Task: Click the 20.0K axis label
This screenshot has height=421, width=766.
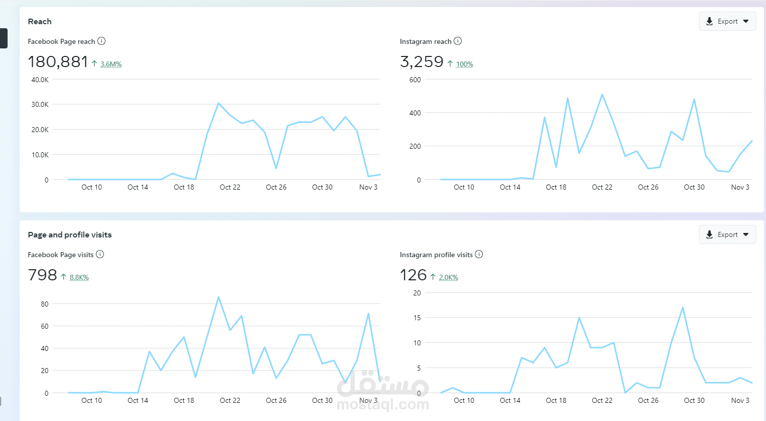Action: [x=40, y=130]
